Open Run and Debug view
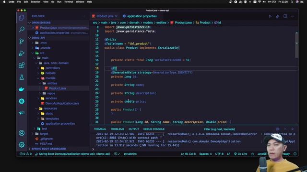307x172 pixels. [22, 53]
